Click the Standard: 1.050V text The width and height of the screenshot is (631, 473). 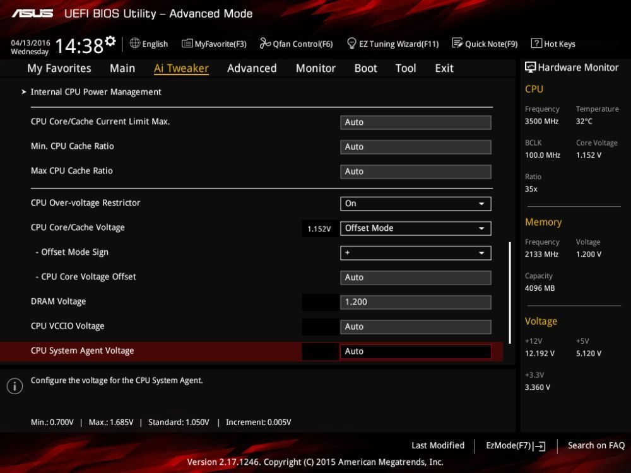pos(179,423)
